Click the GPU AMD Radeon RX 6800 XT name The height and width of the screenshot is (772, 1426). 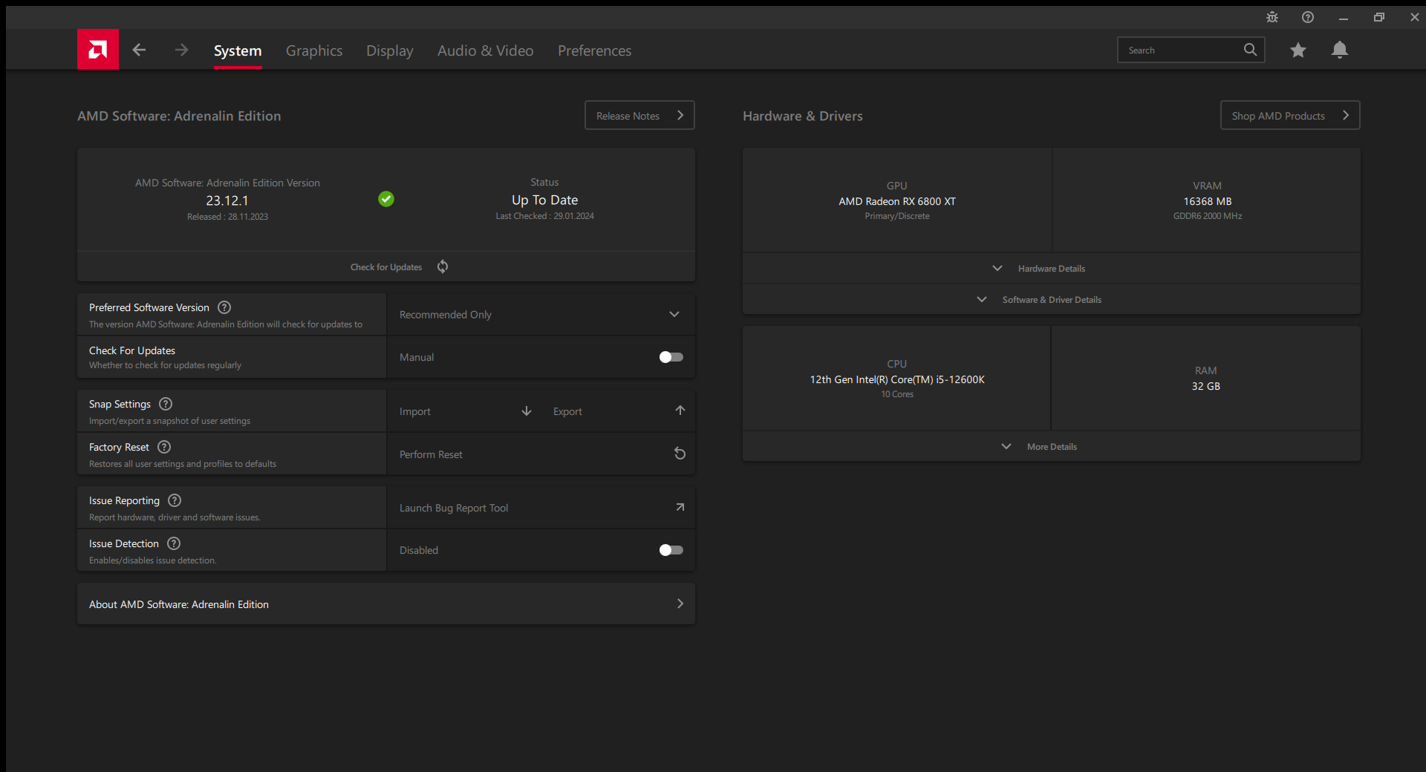coord(897,201)
